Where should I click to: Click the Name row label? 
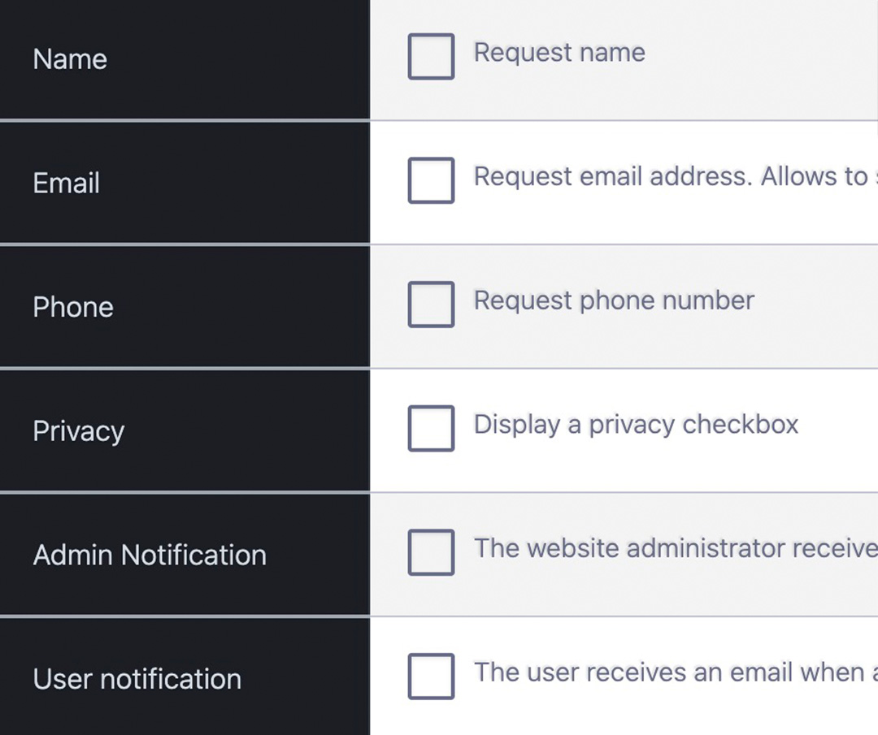[70, 59]
